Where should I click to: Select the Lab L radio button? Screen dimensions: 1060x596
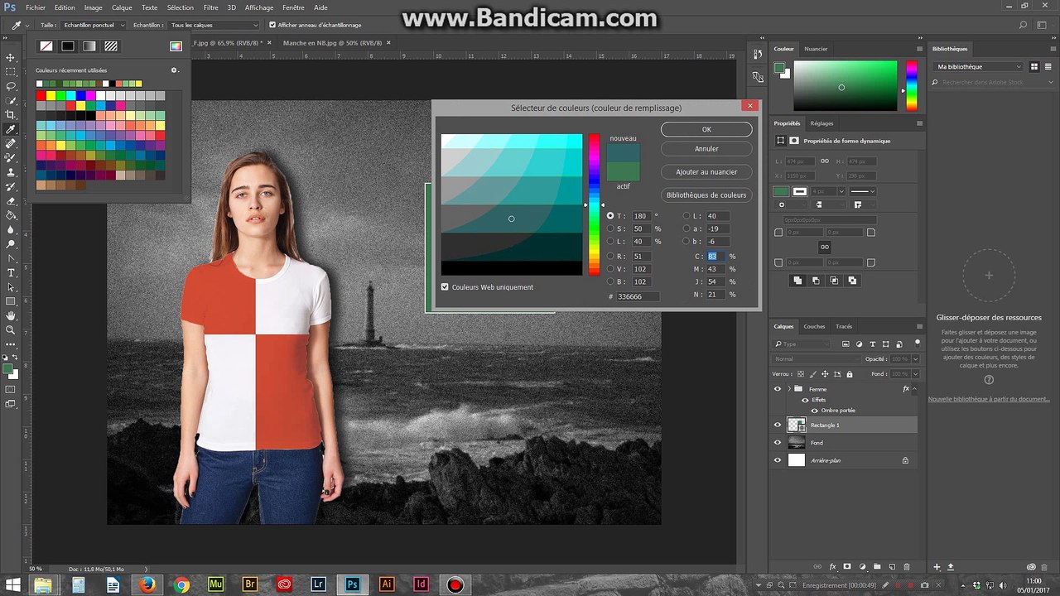click(687, 216)
